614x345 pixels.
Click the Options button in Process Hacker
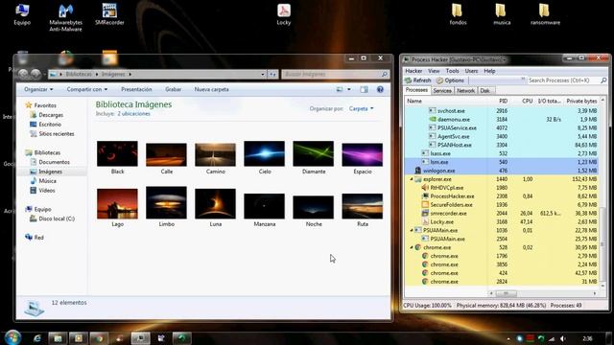coord(450,80)
